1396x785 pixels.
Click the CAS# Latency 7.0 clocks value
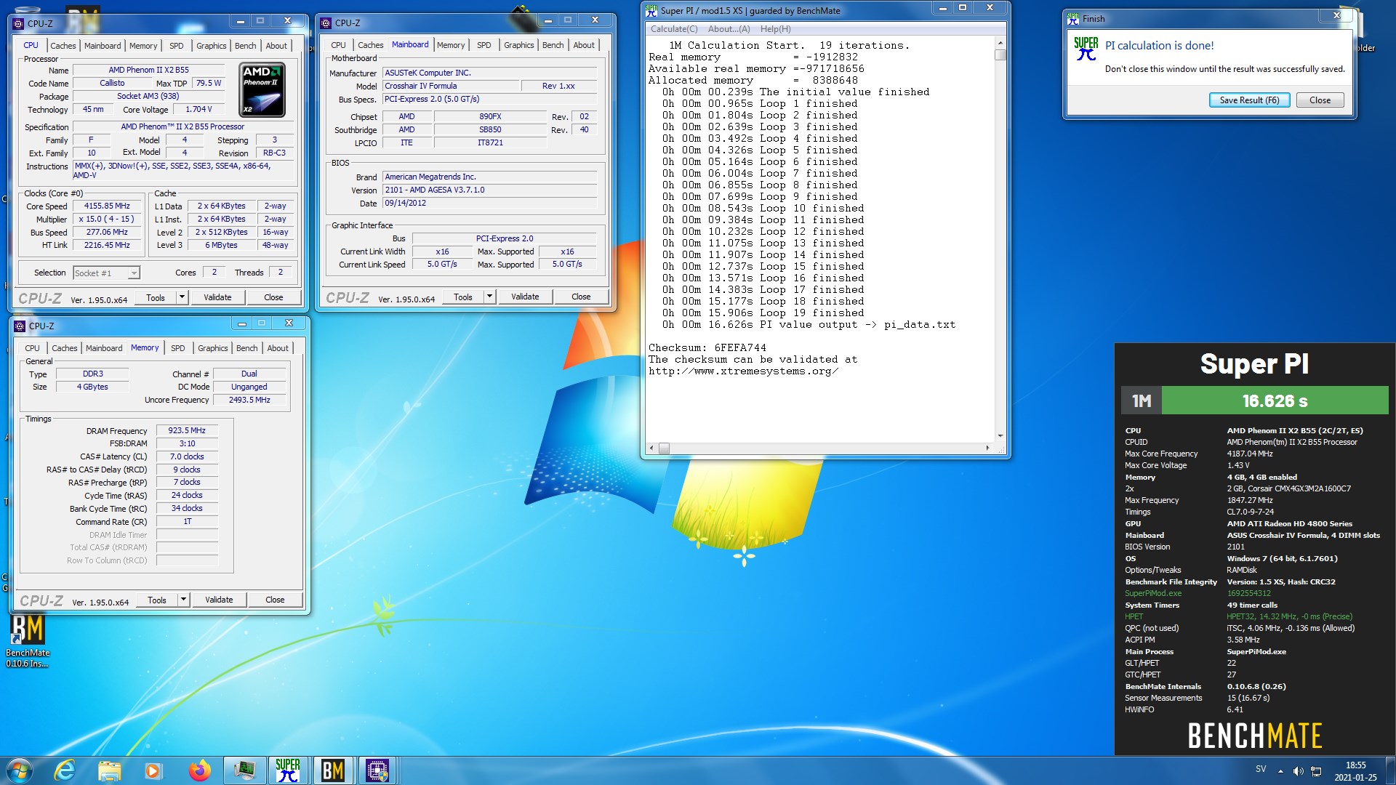pyautogui.click(x=187, y=456)
